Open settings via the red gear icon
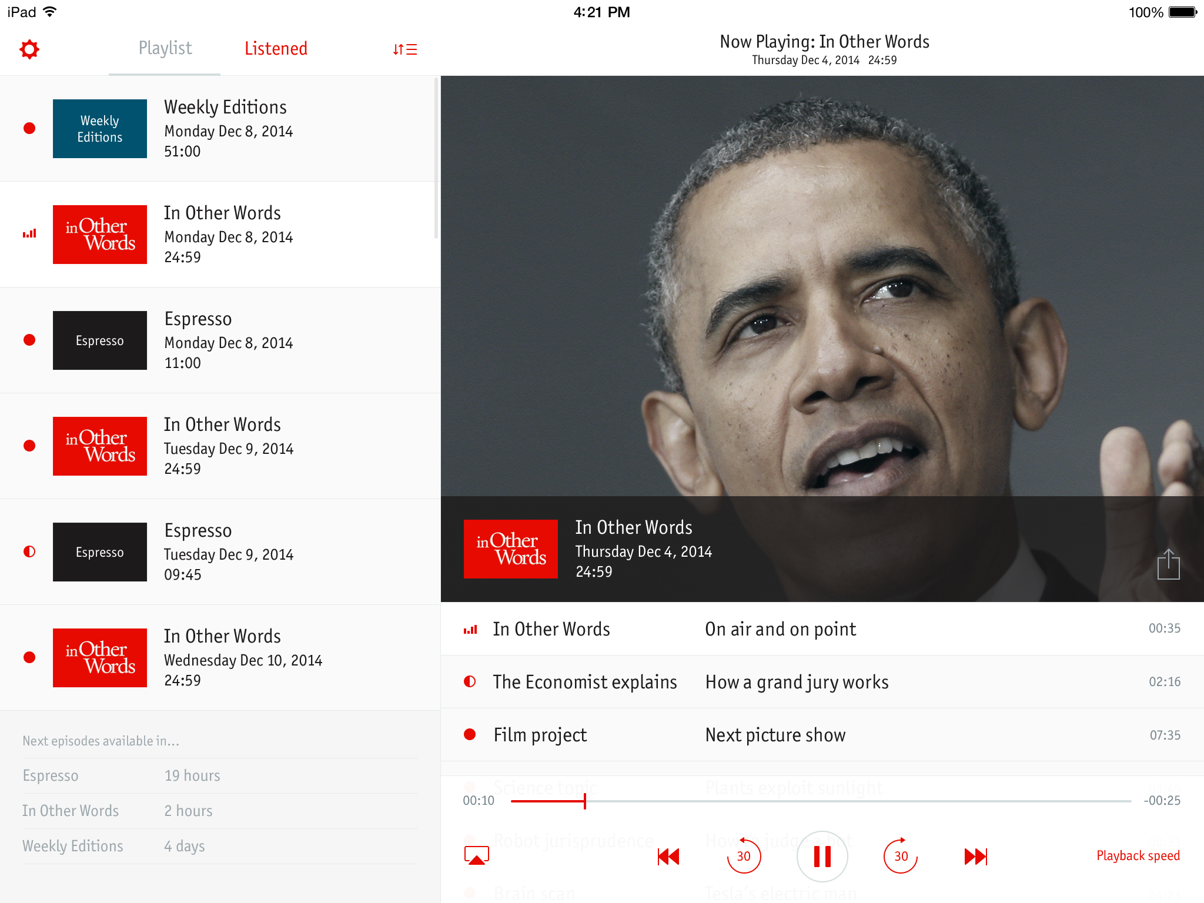 [29, 49]
